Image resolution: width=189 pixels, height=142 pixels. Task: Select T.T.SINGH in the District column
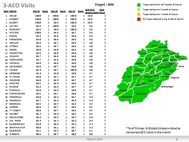click(x=15, y=110)
